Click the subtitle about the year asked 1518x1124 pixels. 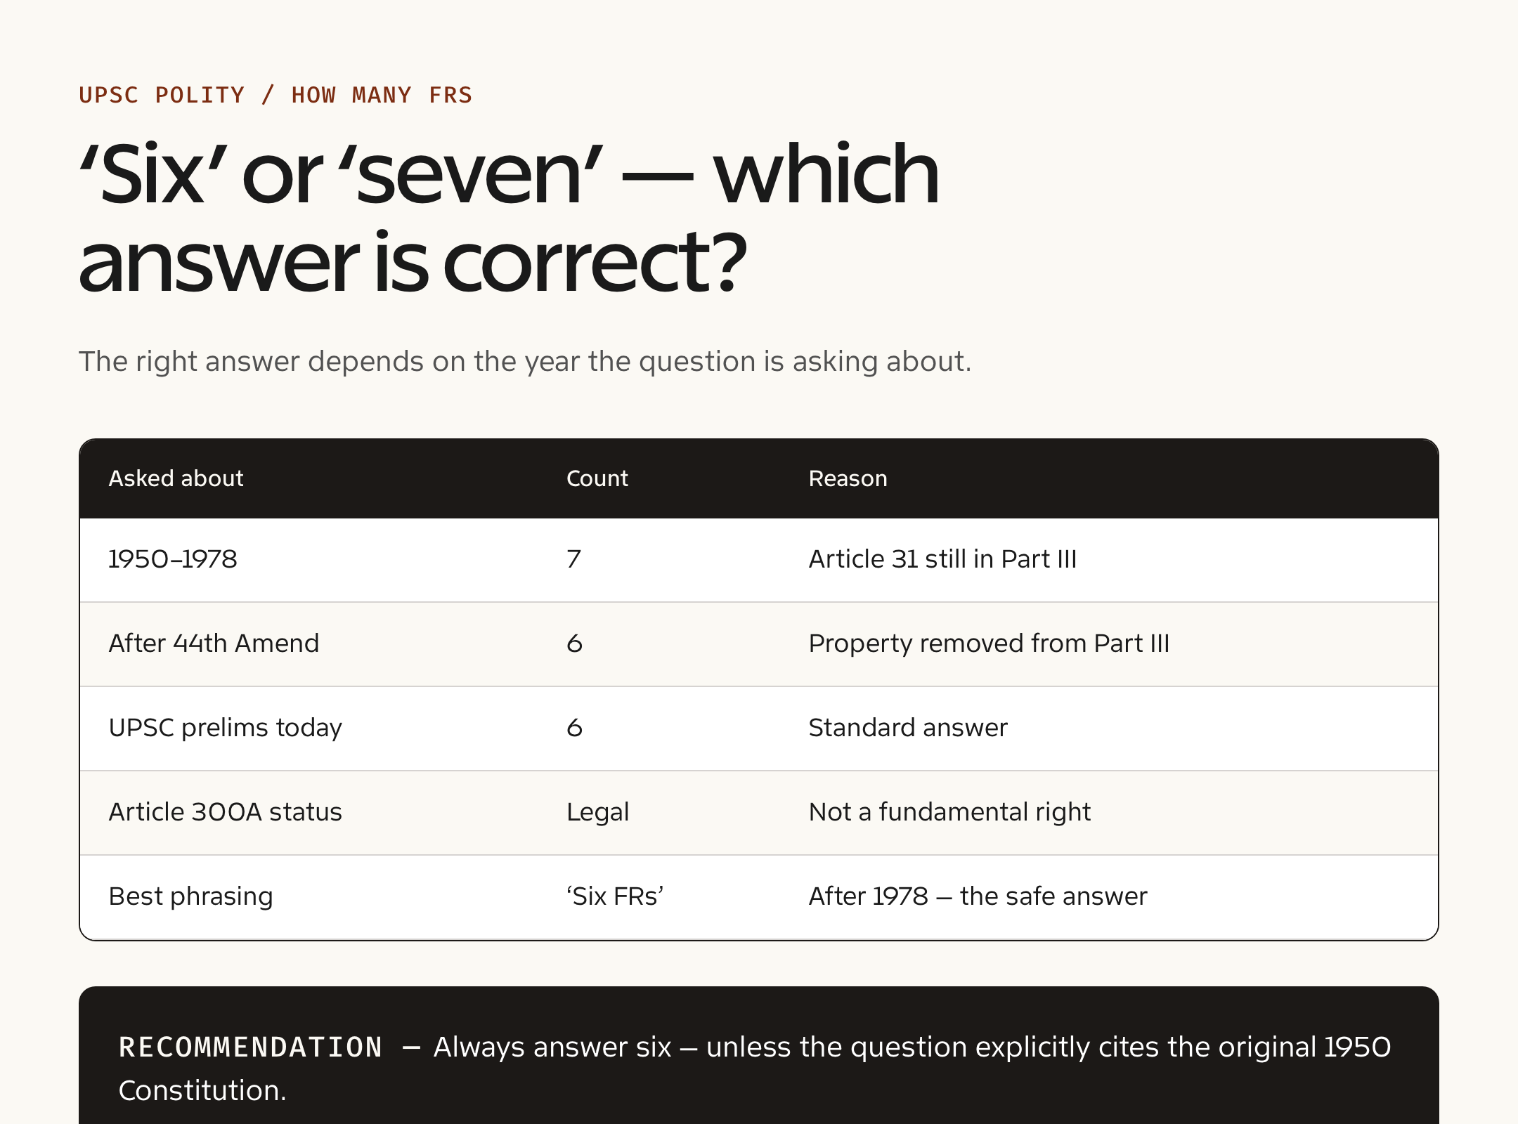(x=525, y=361)
